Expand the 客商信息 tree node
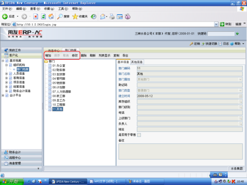Image resolution: width=247 pixels, height=185 pixels. [7, 78]
